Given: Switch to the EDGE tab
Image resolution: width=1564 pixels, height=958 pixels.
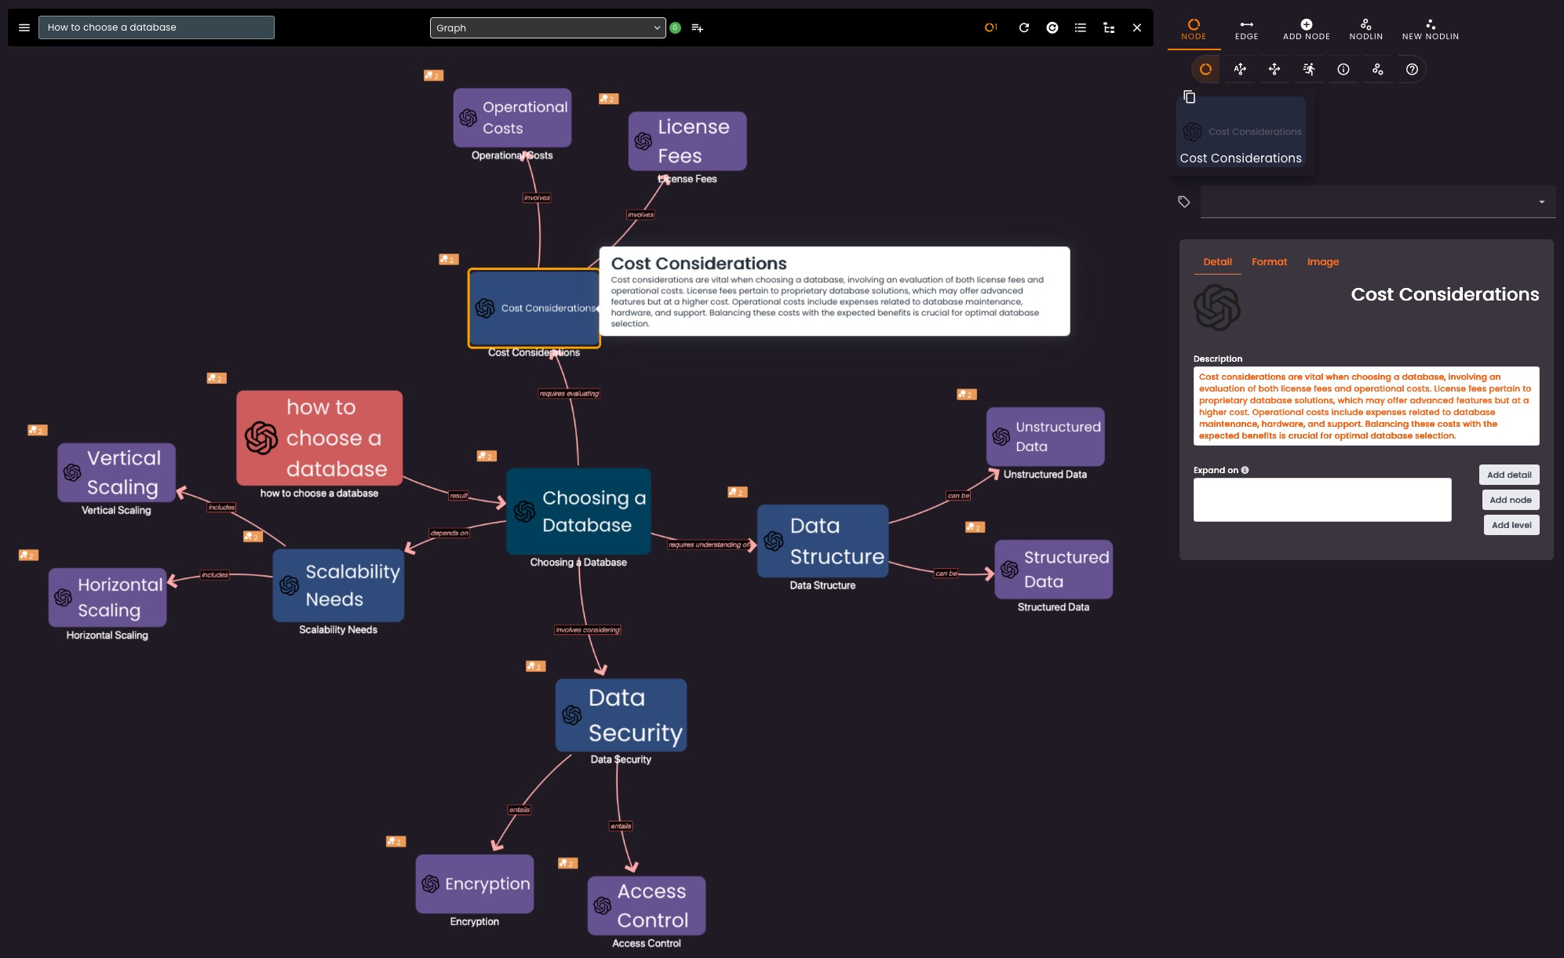Looking at the screenshot, I should tap(1246, 29).
